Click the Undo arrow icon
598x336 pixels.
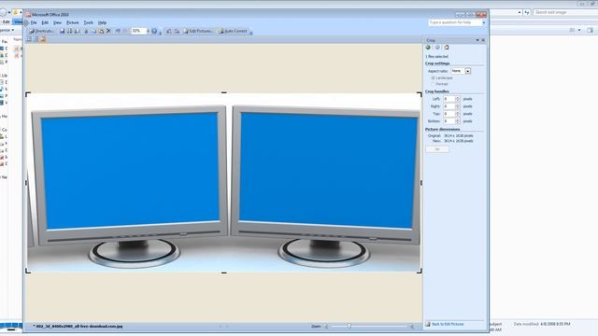118,31
